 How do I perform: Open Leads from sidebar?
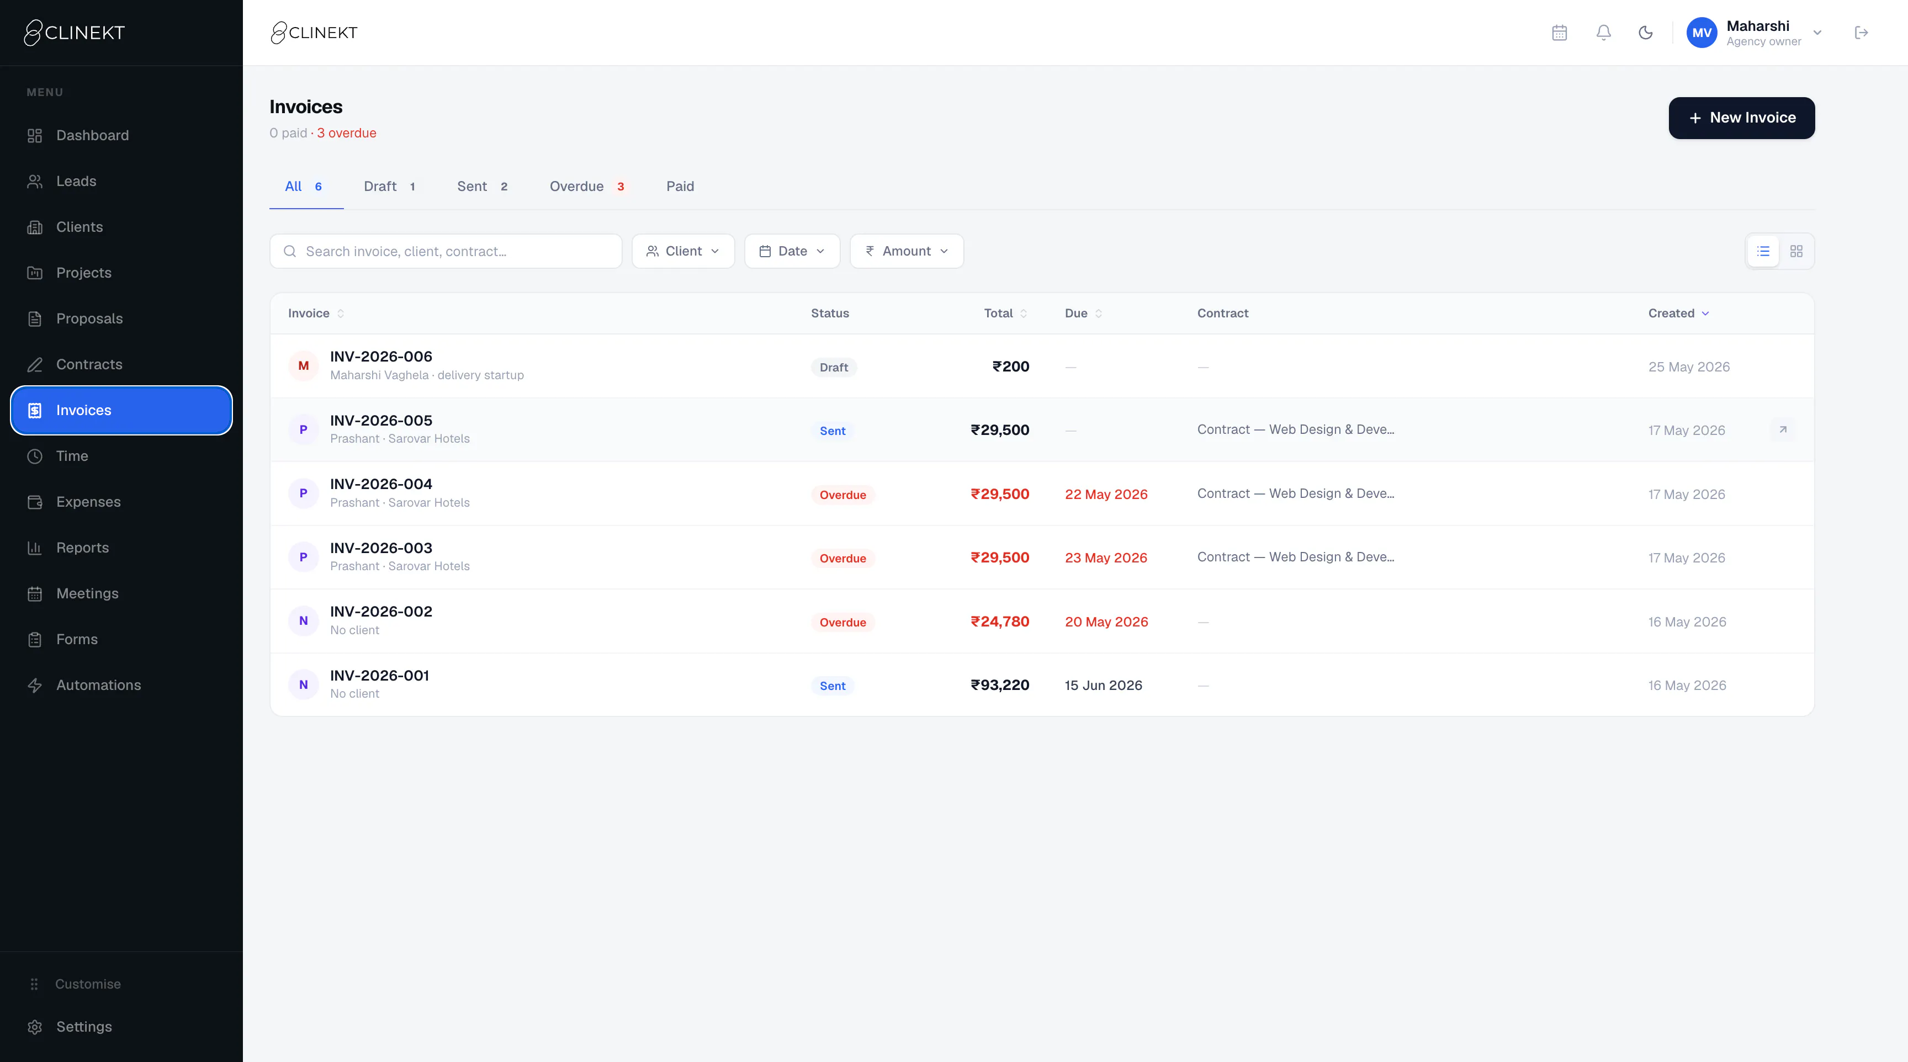click(121, 182)
